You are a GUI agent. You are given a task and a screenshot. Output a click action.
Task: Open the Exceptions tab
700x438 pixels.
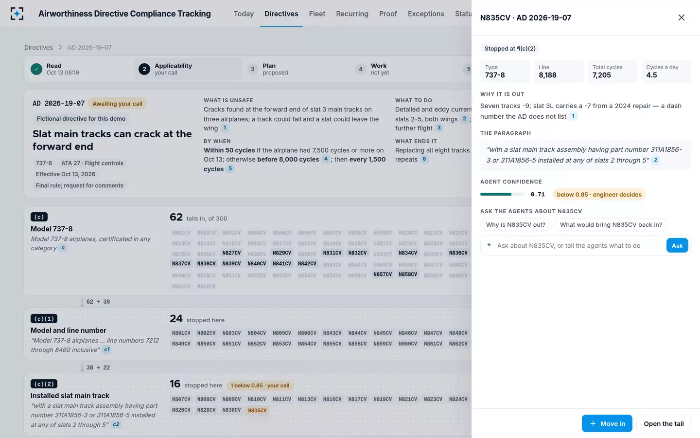click(x=426, y=14)
